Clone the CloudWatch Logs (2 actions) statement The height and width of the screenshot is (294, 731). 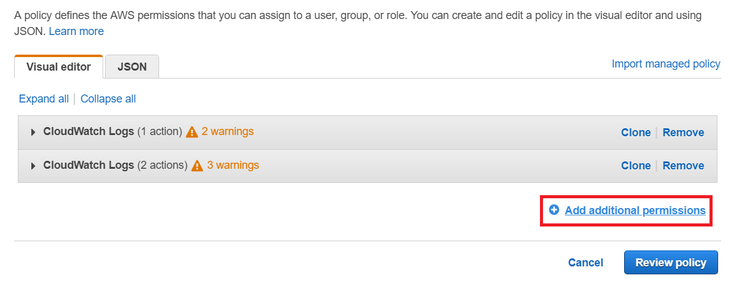point(635,166)
